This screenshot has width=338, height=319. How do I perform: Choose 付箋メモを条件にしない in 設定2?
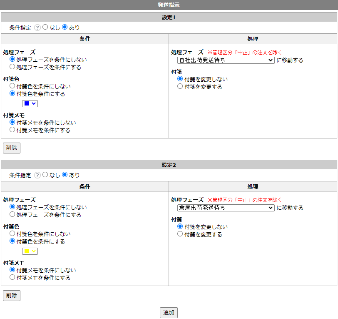click(12, 270)
